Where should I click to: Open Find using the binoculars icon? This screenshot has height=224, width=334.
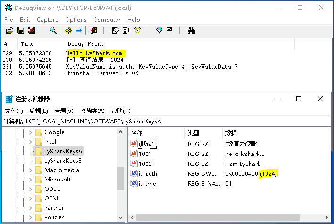point(191,31)
